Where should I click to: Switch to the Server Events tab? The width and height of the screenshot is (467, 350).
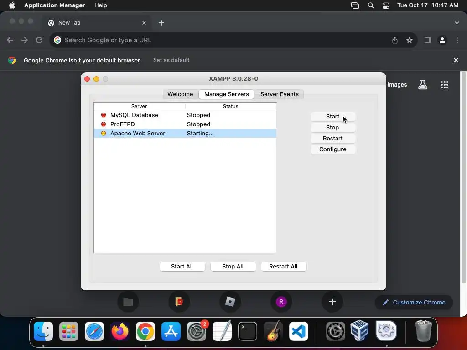point(280,94)
